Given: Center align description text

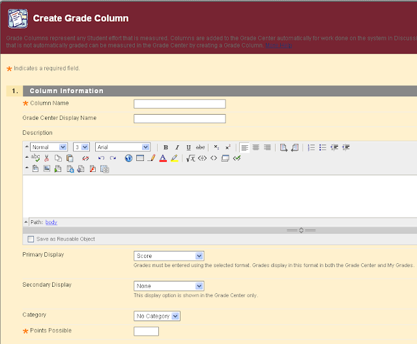Looking at the screenshot, I should pos(256,147).
